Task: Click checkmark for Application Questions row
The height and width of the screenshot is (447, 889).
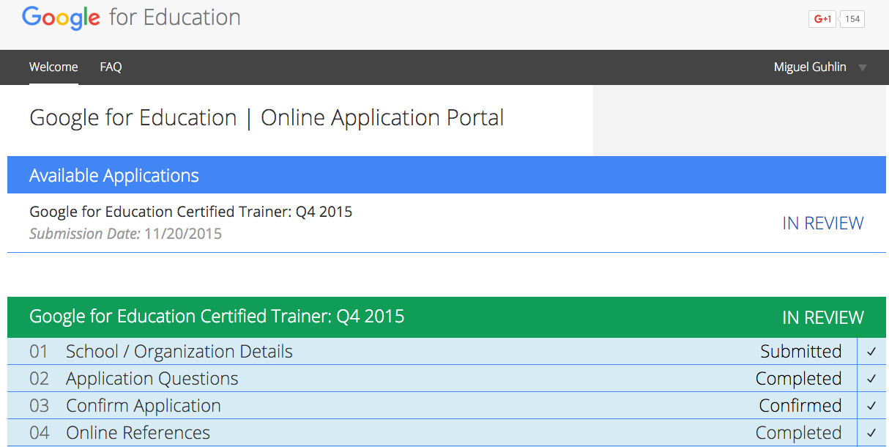Action: pos(871,379)
